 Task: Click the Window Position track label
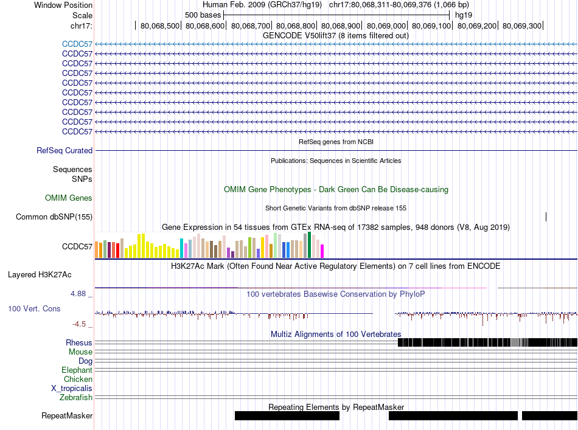pos(63,5)
